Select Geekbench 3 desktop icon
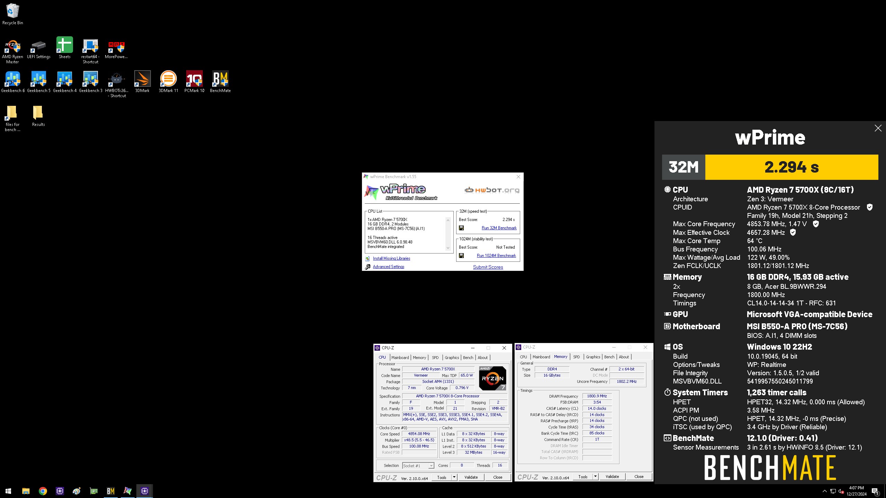886x498 pixels. 91,82
